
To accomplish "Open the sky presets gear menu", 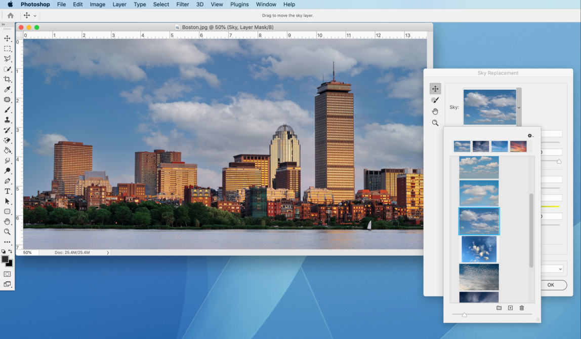I will [x=529, y=135].
